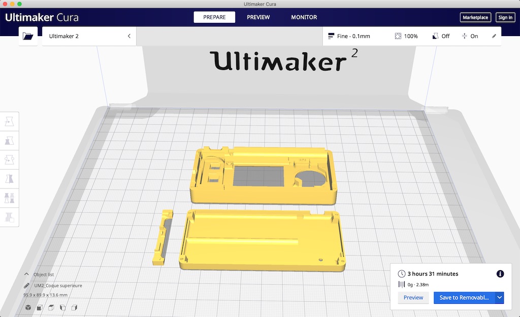
Task: Switch to top view cube icon
Action: [x=51, y=308]
